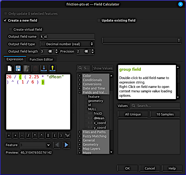Close the Field Calculator dialog

click(x=181, y=4)
